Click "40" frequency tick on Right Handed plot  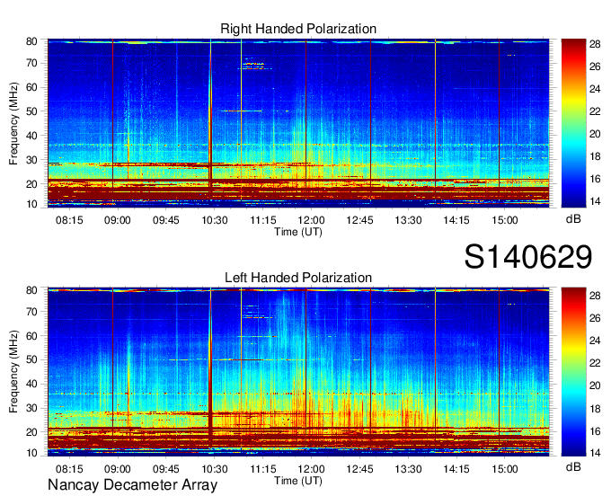click(x=31, y=136)
